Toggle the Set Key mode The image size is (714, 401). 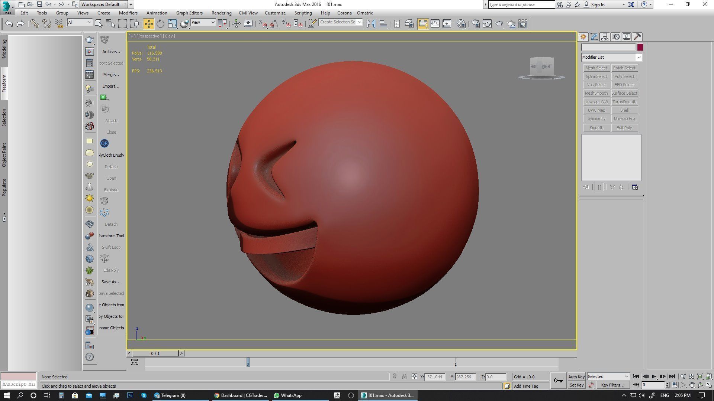[x=576, y=385]
